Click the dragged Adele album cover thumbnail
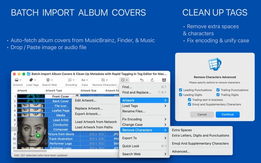261x163 pixels. pyautogui.click(x=33, y=132)
